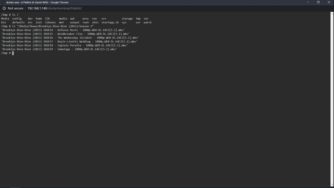Click the address bar URL 192.168.1.140/dockerterminal/FileBot/

[54, 8]
